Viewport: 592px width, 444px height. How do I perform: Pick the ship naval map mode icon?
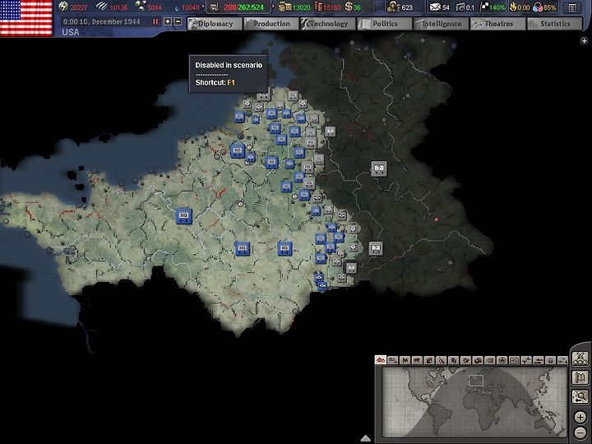(x=539, y=360)
